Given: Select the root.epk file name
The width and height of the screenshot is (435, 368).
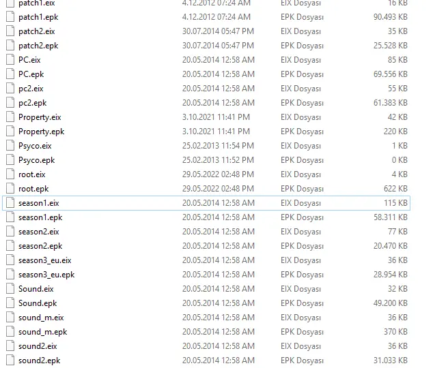Looking at the screenshot, I should pos(33,189).
